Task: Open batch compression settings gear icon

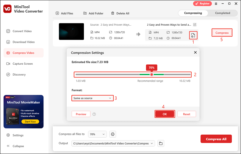Action: coord(113,134)
